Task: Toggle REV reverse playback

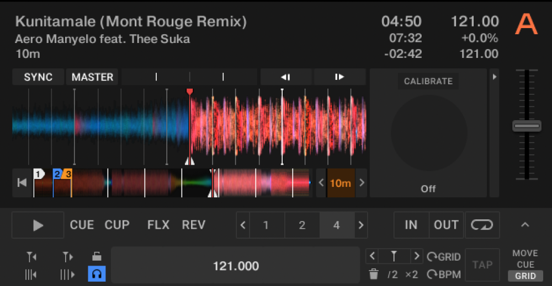Action: (193, 225)
